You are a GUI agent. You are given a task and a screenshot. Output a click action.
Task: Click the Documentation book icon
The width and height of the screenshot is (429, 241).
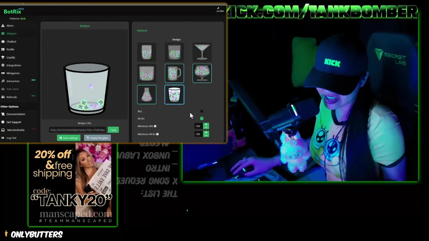[x=3, y=114]
